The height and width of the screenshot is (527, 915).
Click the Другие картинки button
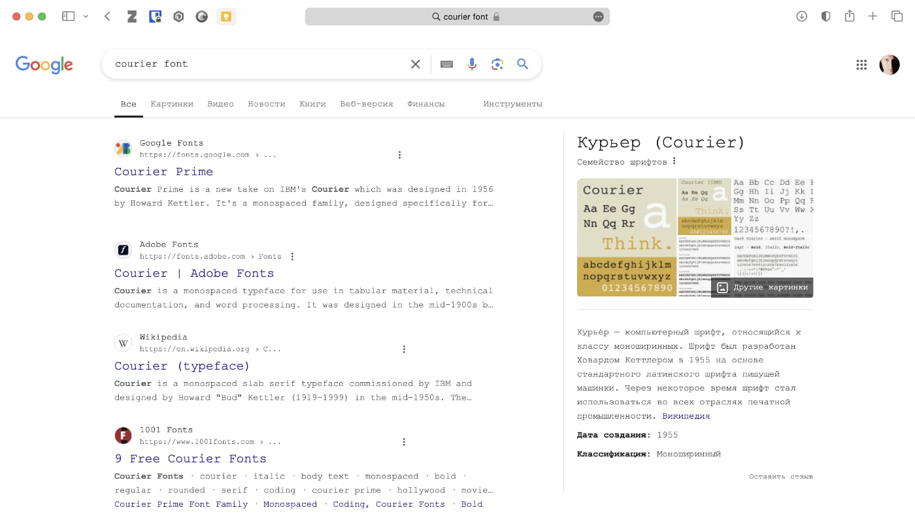(762, 287)
